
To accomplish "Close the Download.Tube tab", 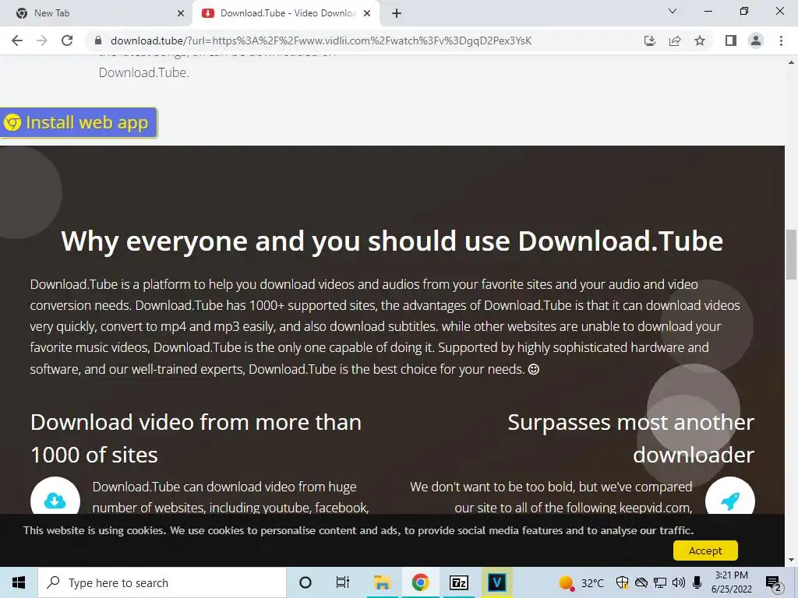I will 367,13.
